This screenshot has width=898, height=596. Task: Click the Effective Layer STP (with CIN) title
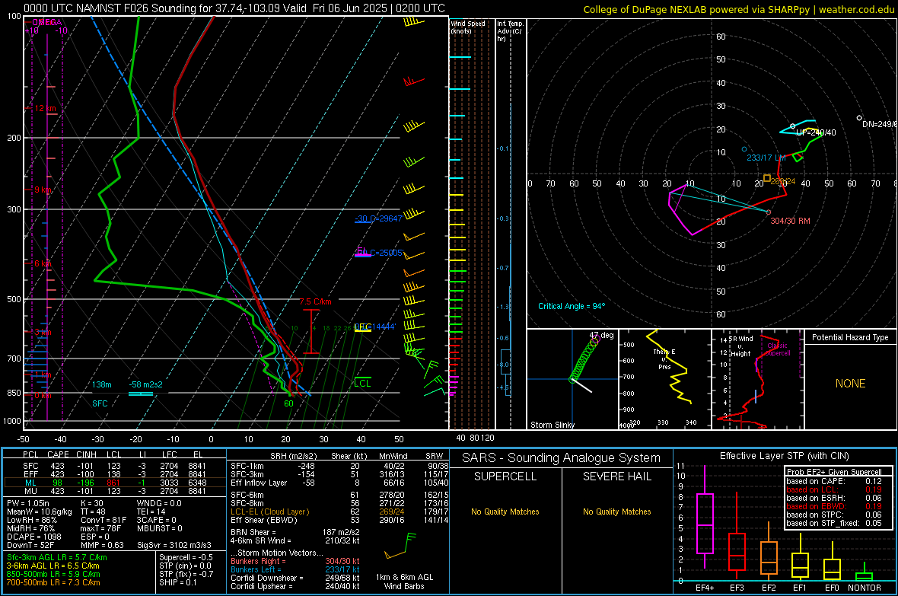point(784,456)
